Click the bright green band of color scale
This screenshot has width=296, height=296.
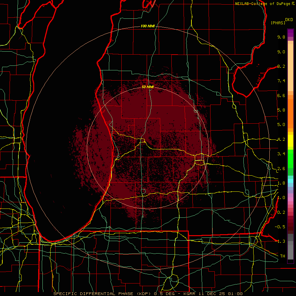click(x=290, y=159)
